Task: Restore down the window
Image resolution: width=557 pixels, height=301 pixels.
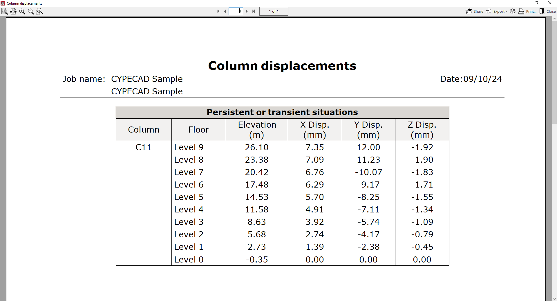Action: [536, 3]
